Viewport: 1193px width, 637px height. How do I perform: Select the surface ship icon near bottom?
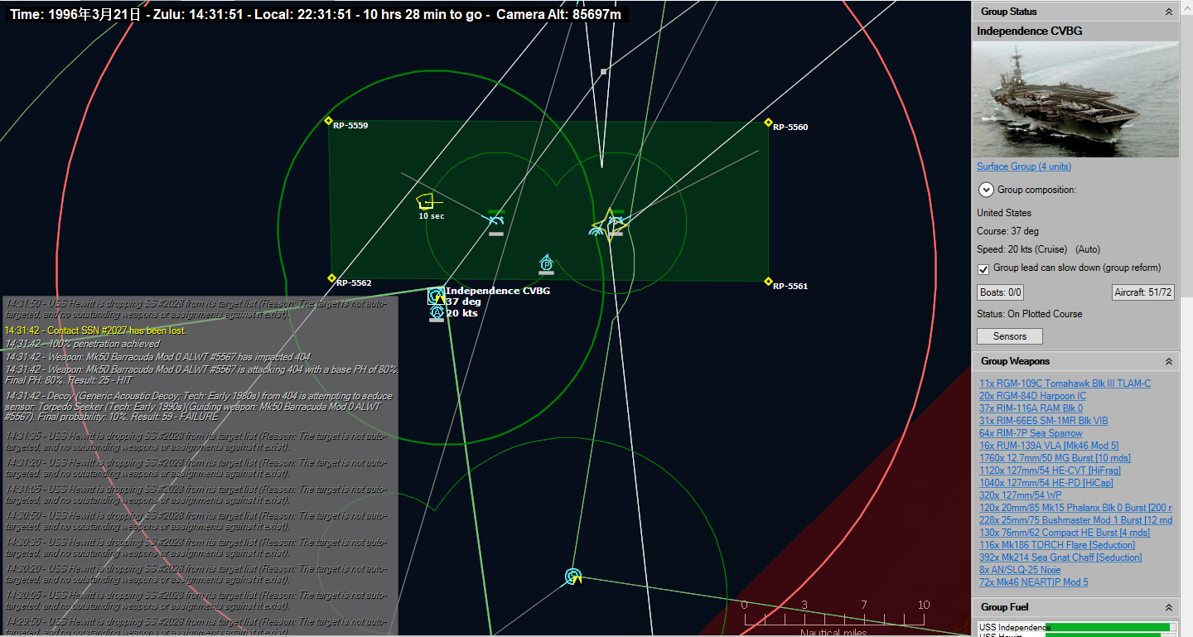(x=573, y=576)
